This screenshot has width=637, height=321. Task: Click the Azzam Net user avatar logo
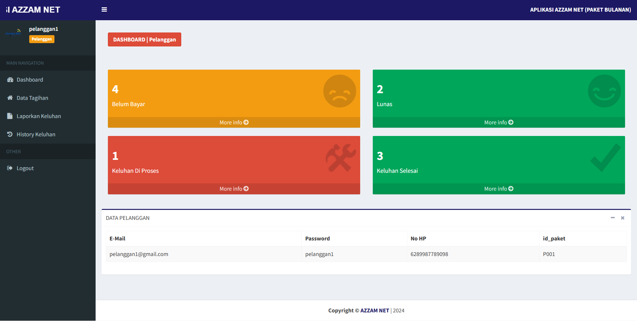(13, 33)
